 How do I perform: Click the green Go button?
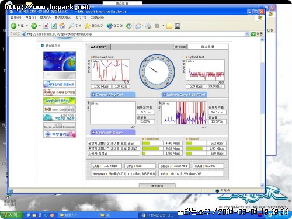click(256, 34)
